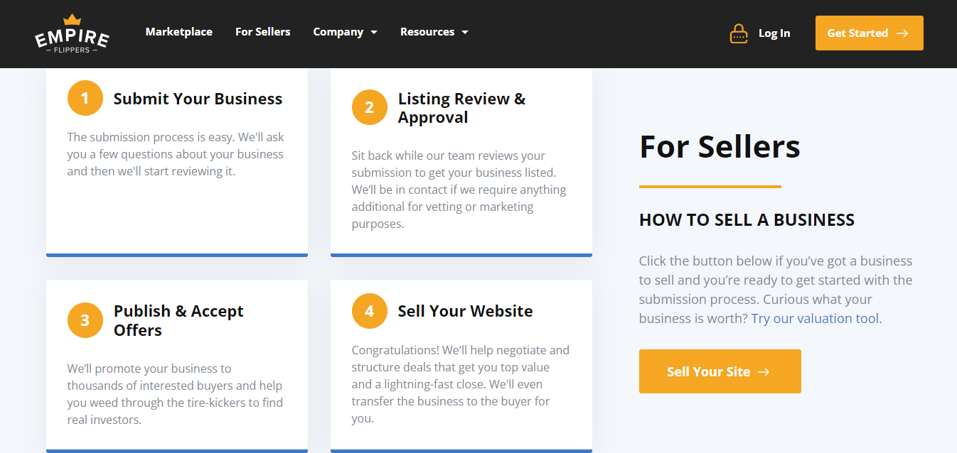The image size is (957, 453).
Task: Click the orange number 3 circle
Action: 85,320
